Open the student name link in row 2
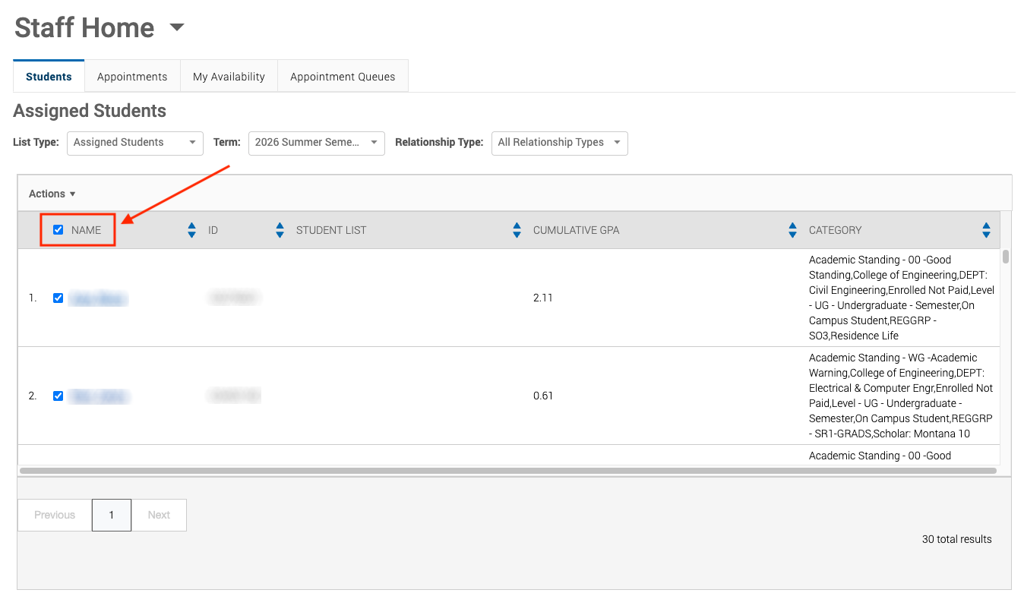Image resolution: width=1024 pixels, height=593 pixels. point(99,396)
